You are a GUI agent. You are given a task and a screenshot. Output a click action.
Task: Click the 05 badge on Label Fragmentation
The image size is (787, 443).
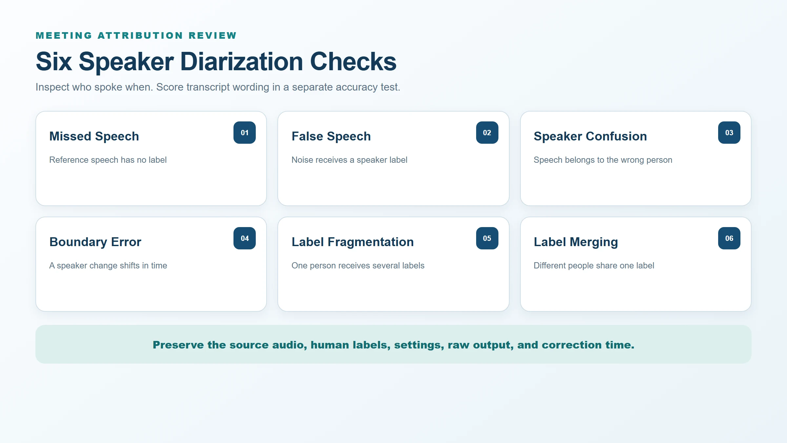pos(487,238)
